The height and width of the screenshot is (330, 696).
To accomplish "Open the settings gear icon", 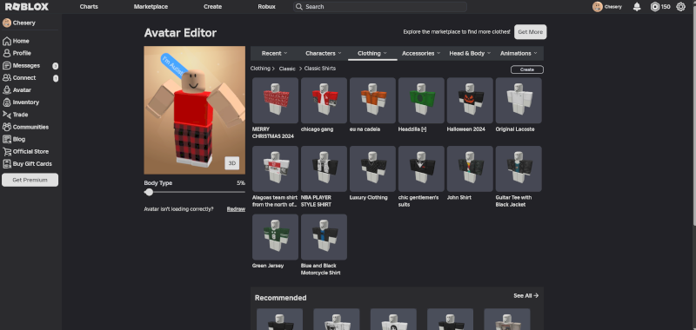I will click(x=680, y=7).
